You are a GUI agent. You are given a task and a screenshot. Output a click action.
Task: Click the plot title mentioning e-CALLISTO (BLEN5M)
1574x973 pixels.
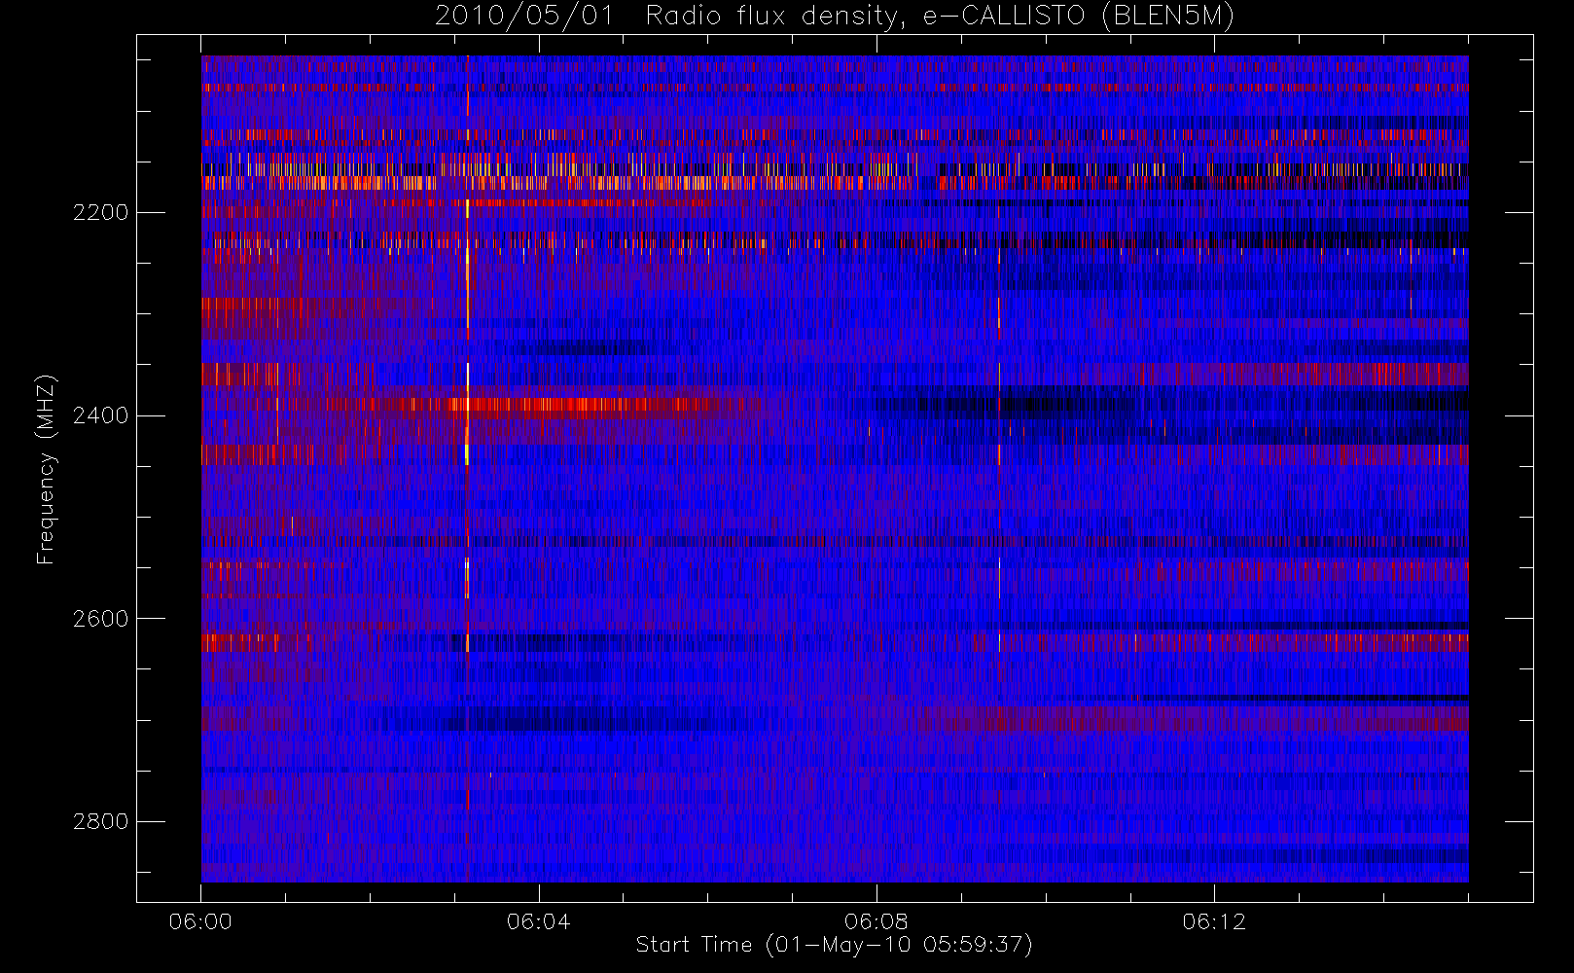click(835, 17)
